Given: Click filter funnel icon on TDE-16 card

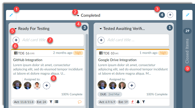Looking at the screenshot, I should [51, 102].
